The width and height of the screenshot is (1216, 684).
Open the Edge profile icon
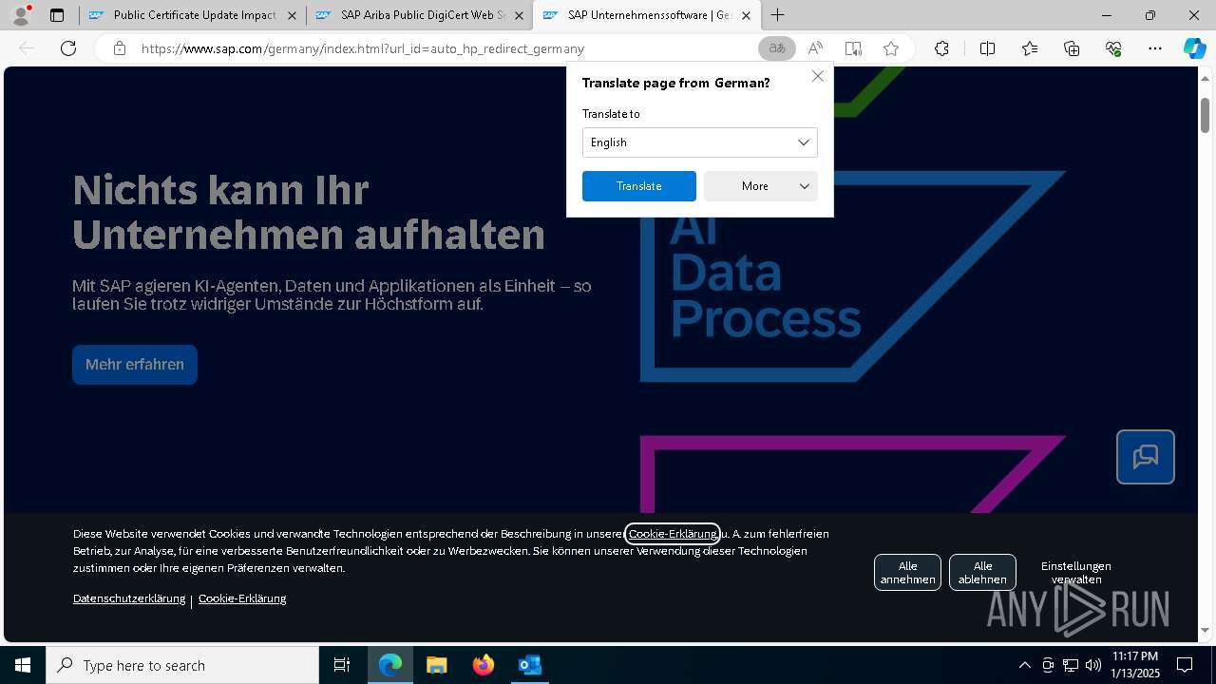pos(21,15)
